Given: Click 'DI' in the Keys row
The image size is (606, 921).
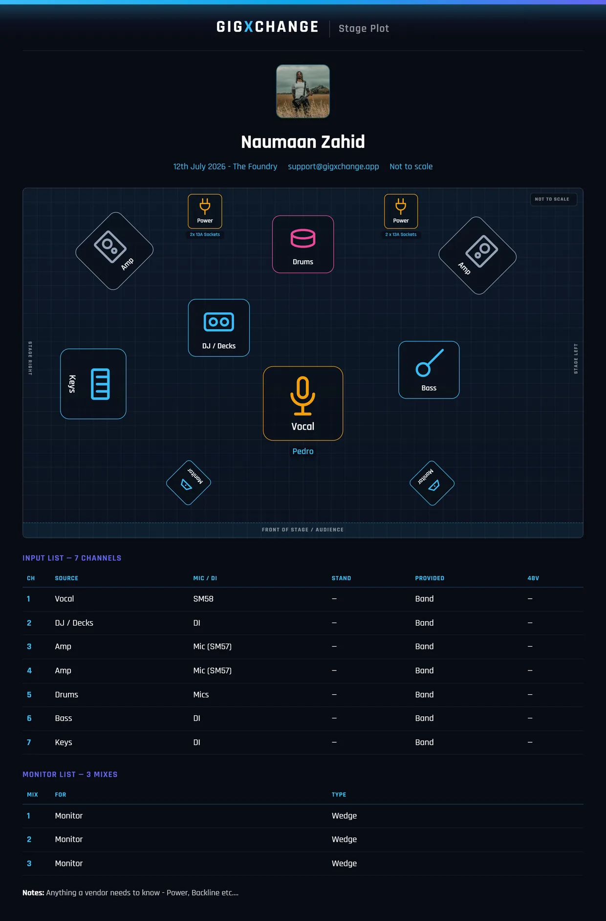Looking at the screenshot, I should point(197,742).
